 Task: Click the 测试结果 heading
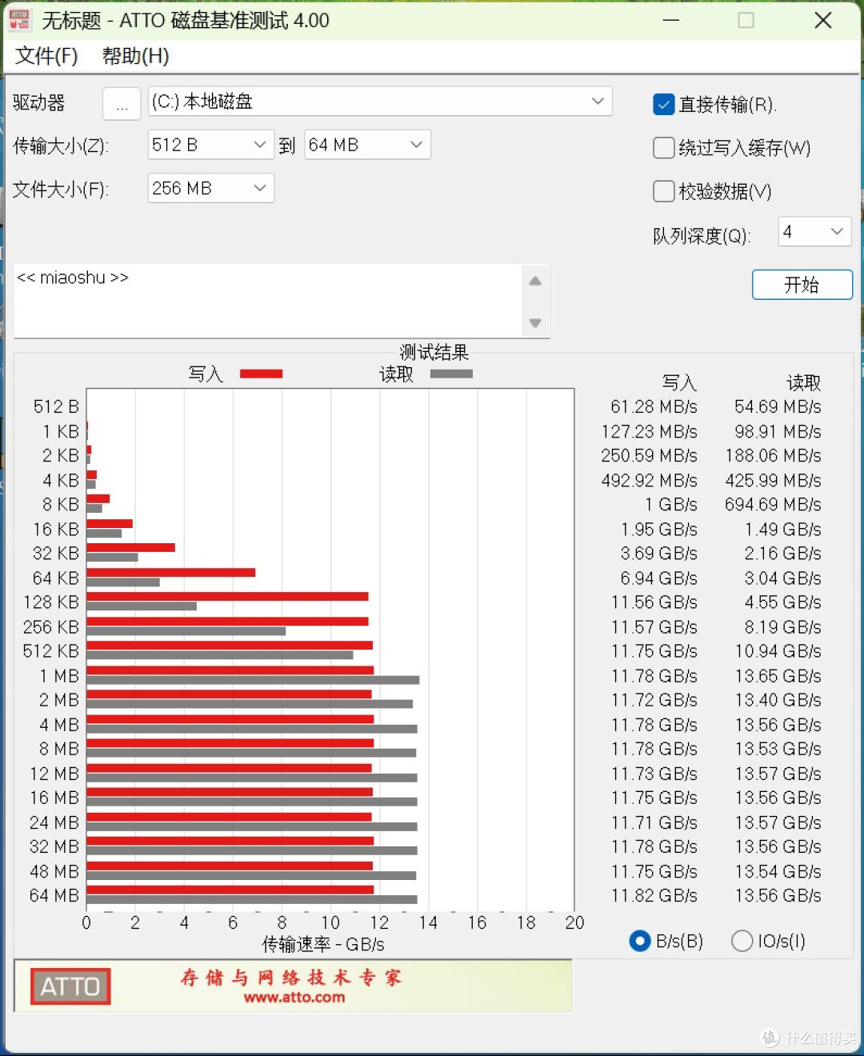point(434,352)
